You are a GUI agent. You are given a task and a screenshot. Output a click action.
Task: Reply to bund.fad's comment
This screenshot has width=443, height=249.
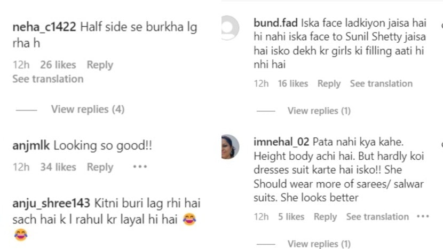(x=329, y=83)
